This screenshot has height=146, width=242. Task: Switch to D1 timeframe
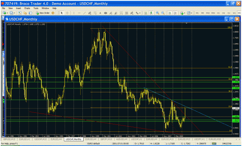[229, 13]
